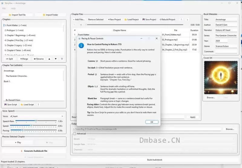Rename the selected chapter

pyautogui.click(x=39, y=59)
